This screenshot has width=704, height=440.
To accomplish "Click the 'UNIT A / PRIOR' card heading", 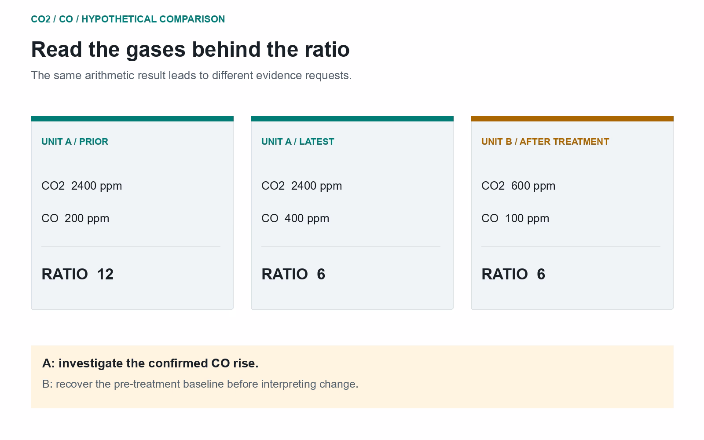I will [75, 142].
